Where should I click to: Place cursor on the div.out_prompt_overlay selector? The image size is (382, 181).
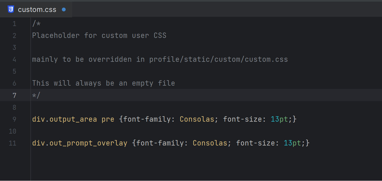coord(79,143)
